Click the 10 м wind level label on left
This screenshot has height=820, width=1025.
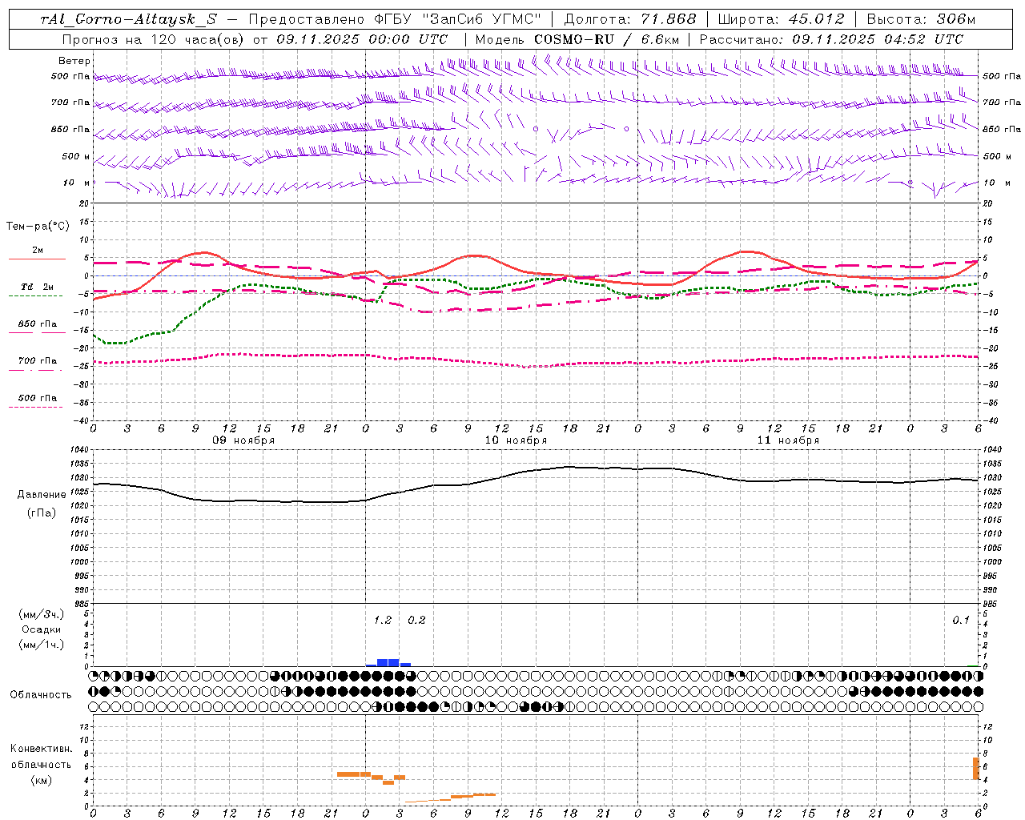(x=76, y=183)
